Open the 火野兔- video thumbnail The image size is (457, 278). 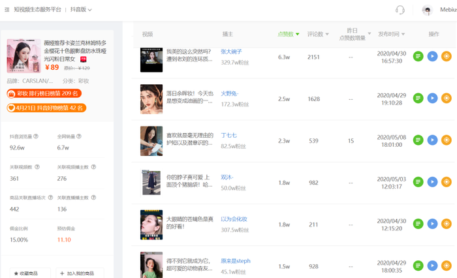pyautogui.click(x=151, y=99)
